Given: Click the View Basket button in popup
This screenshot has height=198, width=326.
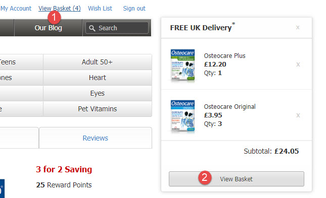Looking at the screenshot, I should [237, 179].
